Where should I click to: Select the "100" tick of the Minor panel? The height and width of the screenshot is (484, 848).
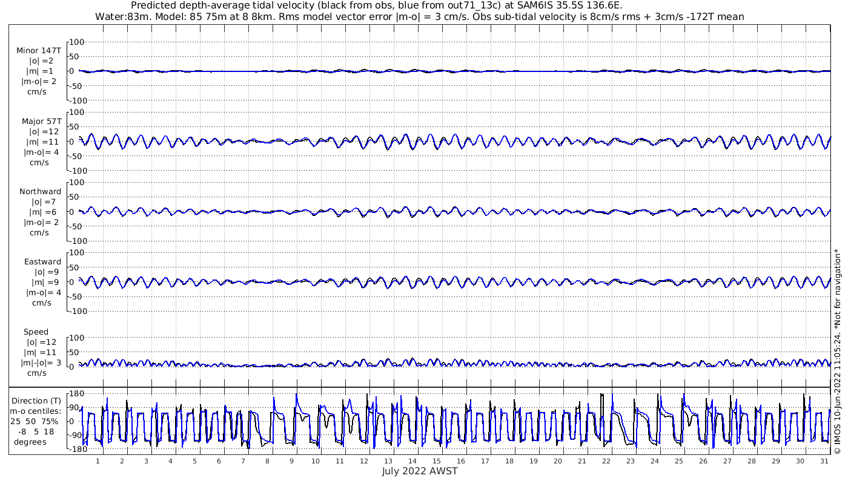[77, 42]
